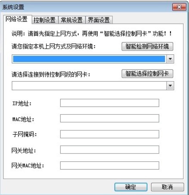Image resolution: width=189 pixels, height=195 pixels.
Task: Close the 系统设置 dialog window
Action: (179, 7)
